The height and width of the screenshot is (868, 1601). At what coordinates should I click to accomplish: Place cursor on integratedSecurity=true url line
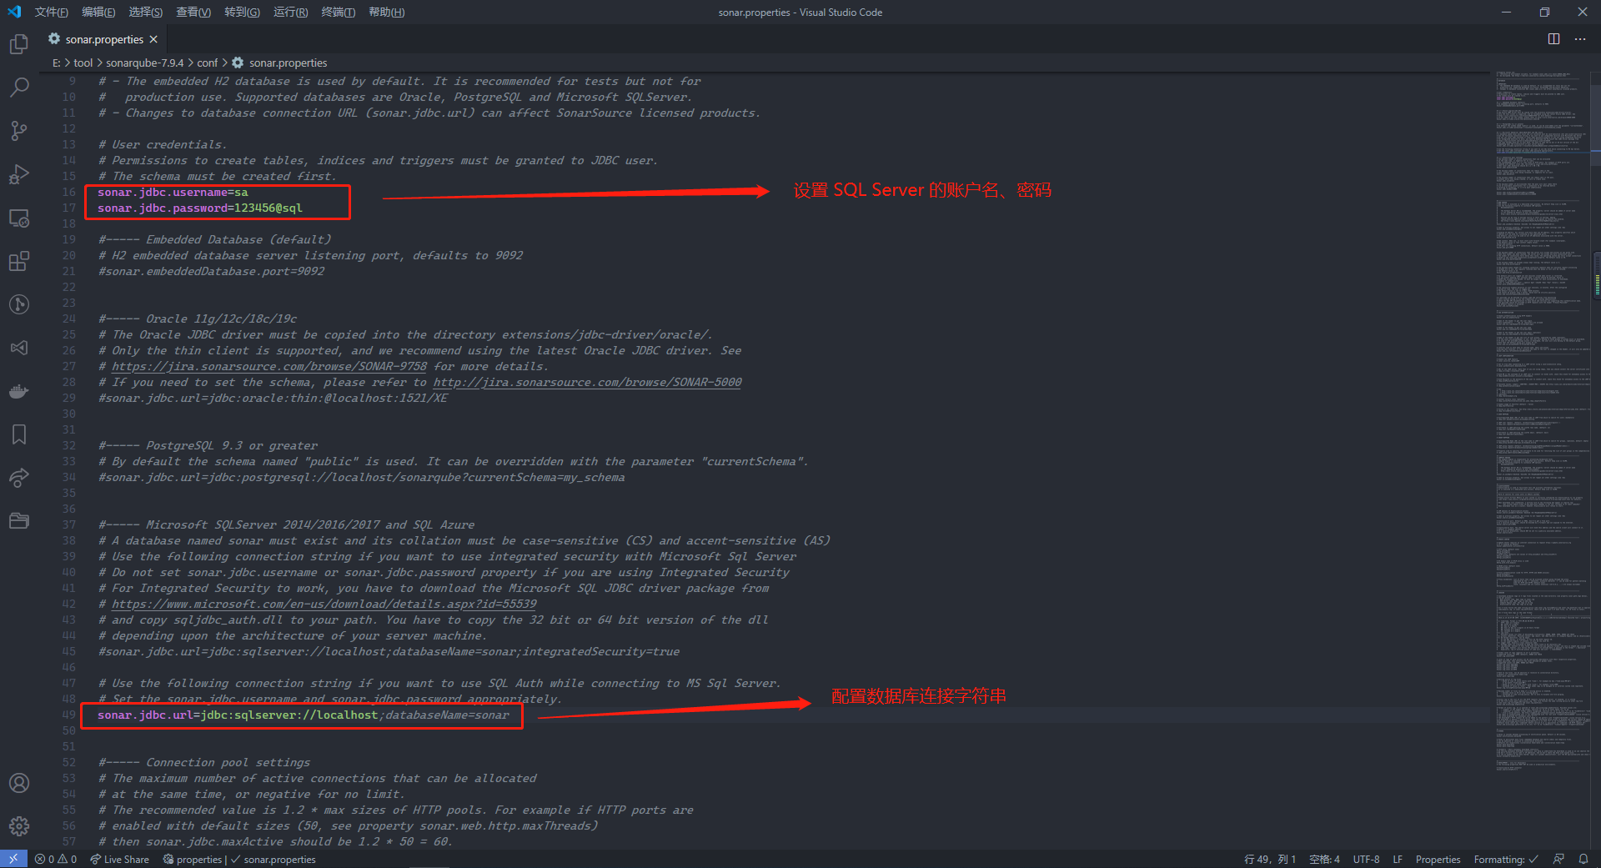click(x=389, y=651)
